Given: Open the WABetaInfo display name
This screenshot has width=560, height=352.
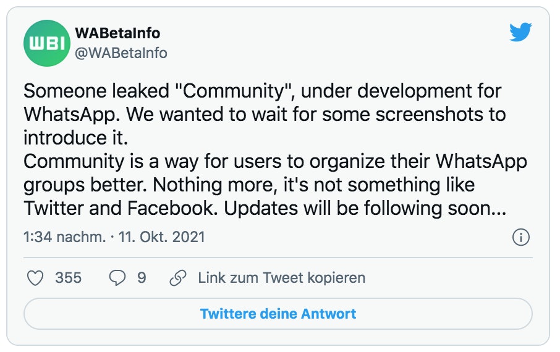Looking at the screenshot, I should tap(117, 33).
